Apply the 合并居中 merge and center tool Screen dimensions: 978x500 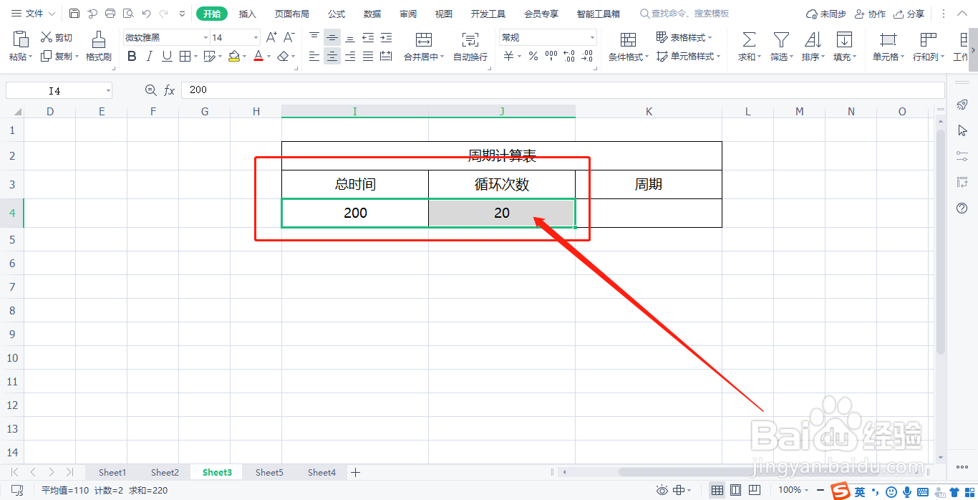[x=422, y=45]
